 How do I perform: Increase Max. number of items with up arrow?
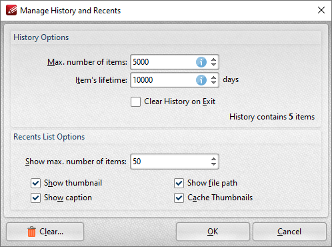click(213, 59)
